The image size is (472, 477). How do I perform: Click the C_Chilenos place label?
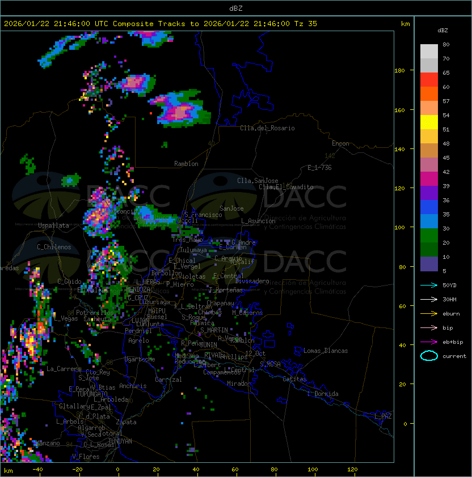(54, 247)
